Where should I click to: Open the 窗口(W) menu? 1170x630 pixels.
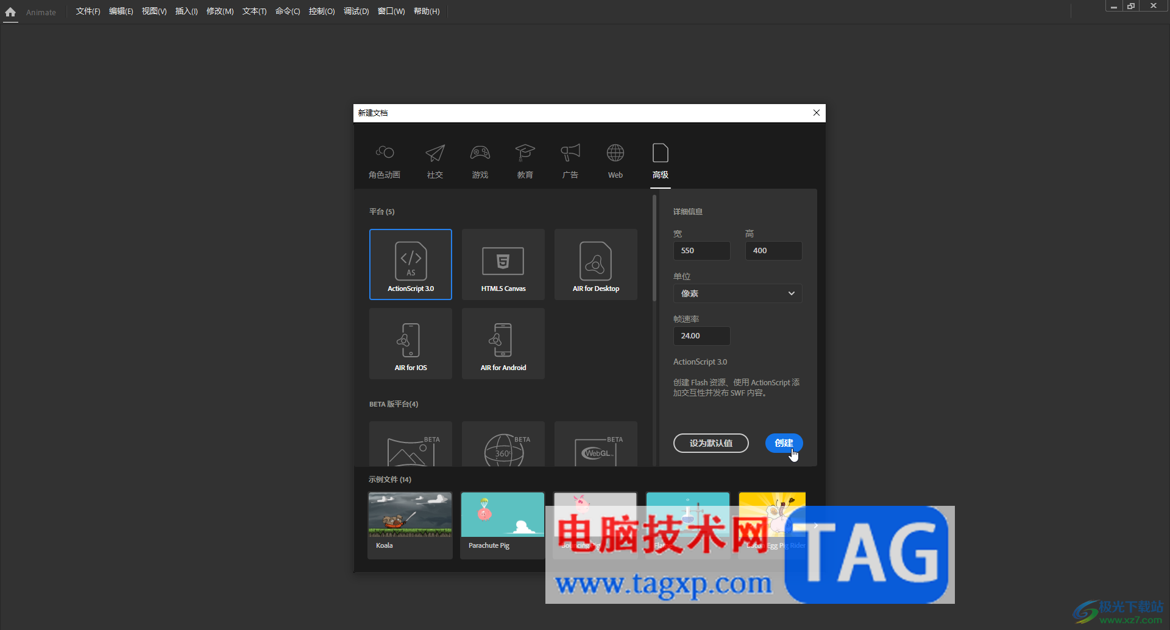point(391,12)
